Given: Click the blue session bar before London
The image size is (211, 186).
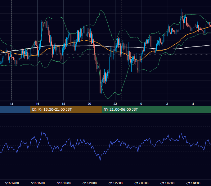Looking at the screenshot, I should pos(15,109).
